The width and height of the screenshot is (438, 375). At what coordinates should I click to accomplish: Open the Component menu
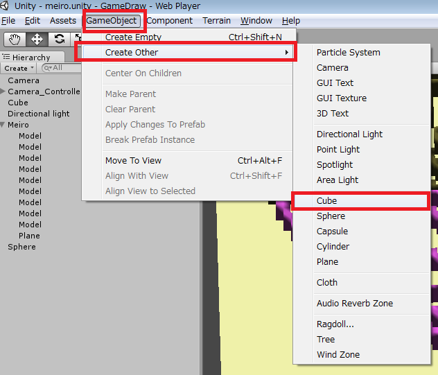click(170, 21)
